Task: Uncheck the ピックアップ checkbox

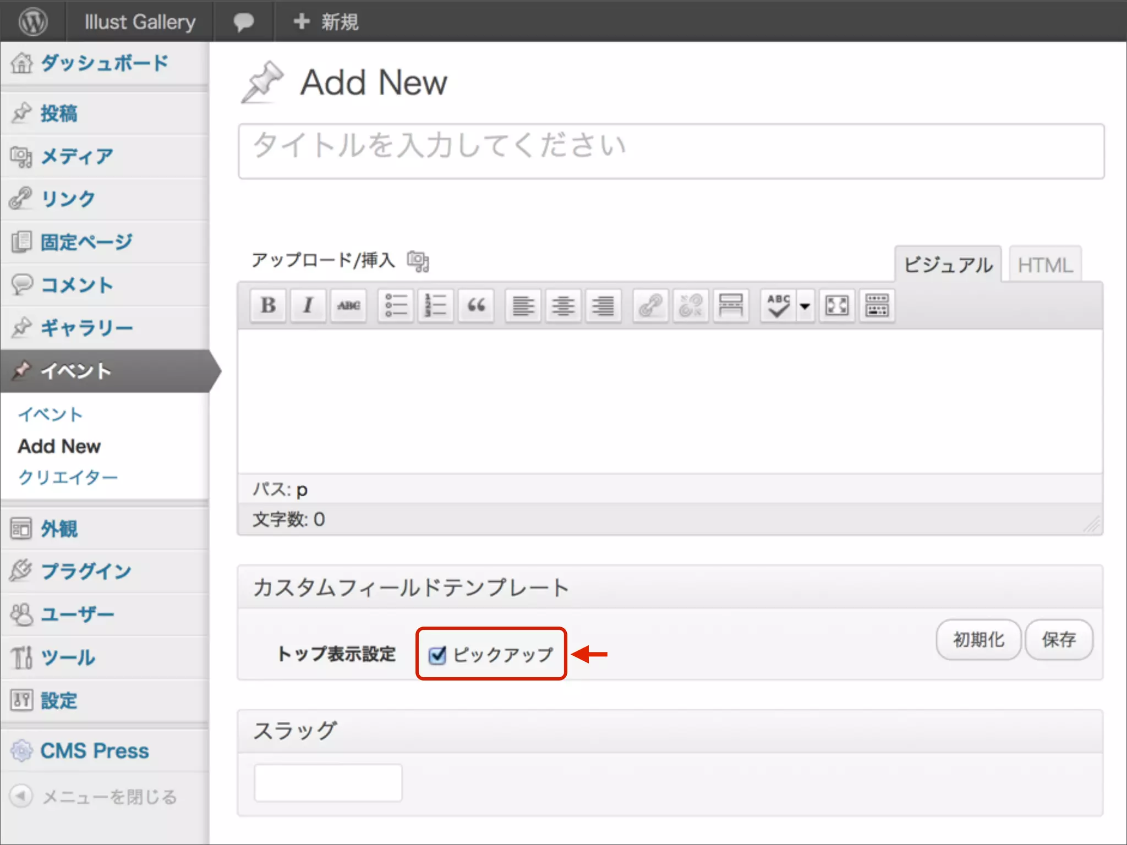Action: click(437, 655)
